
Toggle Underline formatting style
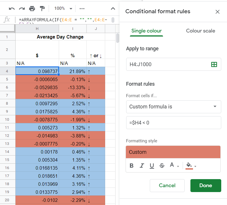pos(152,166)
